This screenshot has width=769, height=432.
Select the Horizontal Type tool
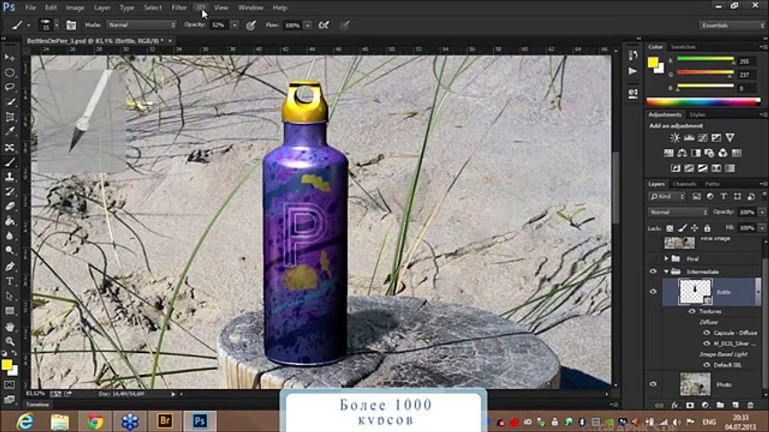10,281
